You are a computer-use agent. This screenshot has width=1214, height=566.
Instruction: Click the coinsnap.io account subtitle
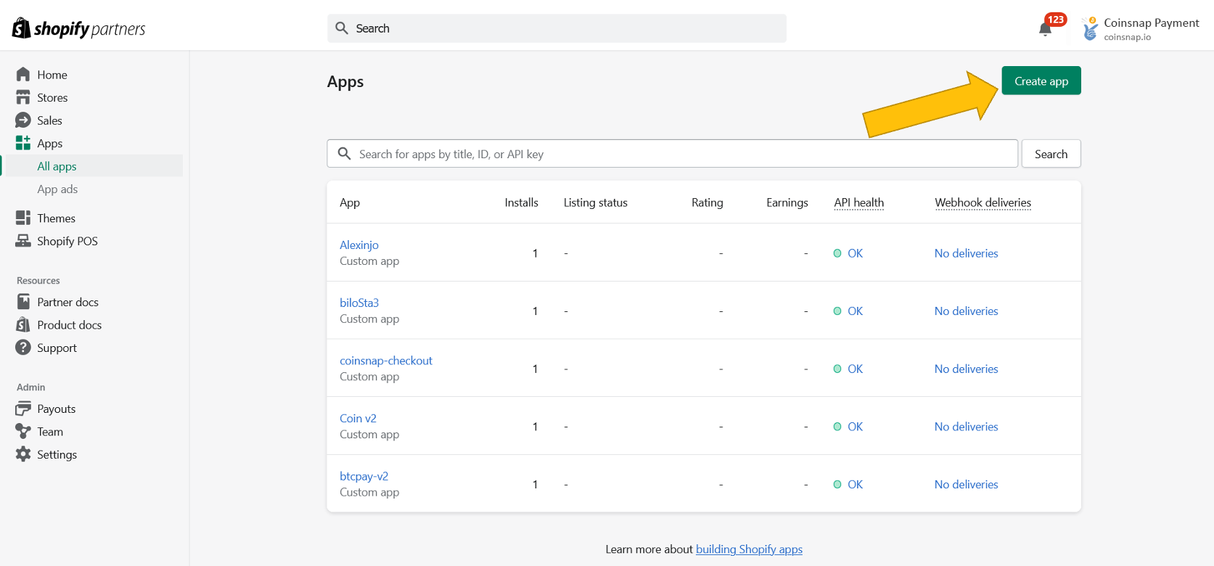1127,37
